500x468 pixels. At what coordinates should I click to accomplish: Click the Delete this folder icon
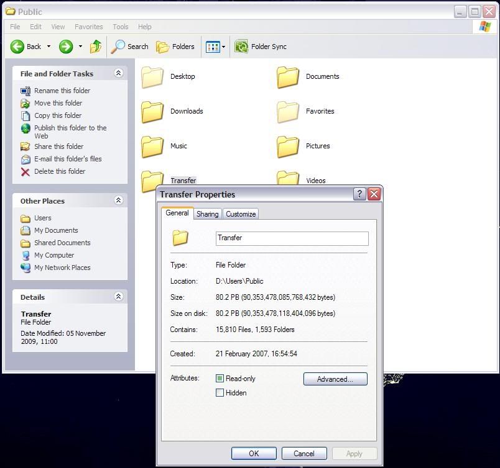(25, 172)
